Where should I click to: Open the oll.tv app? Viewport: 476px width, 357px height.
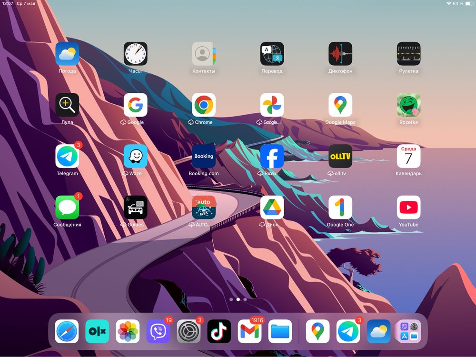pos(340,156)
